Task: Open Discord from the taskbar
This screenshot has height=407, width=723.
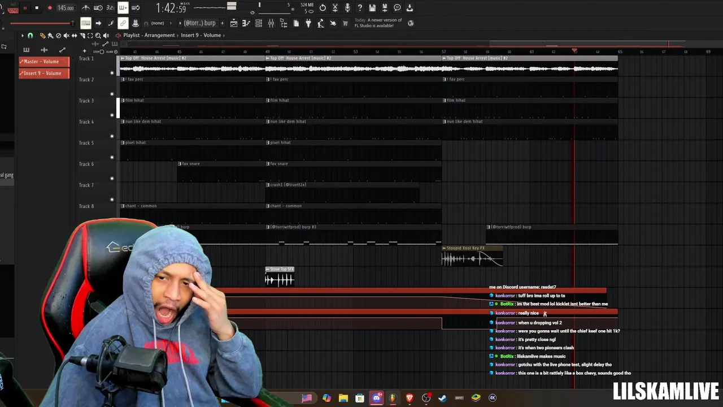Action: [x=377, y=397]
